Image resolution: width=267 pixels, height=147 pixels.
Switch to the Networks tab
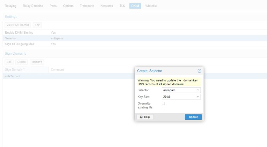coord(107,6)
